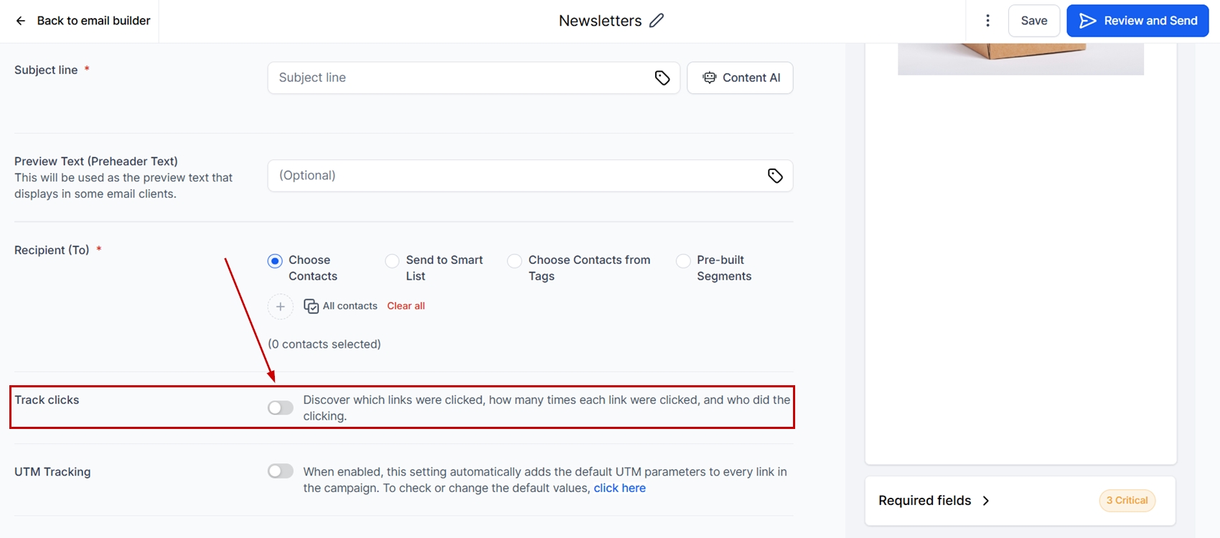
Task: Click the plus icon to add contacts
Action: pyautogui.click(x=281, y=306)
